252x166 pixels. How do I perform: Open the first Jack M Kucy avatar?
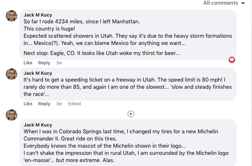(x=12, y=16)
